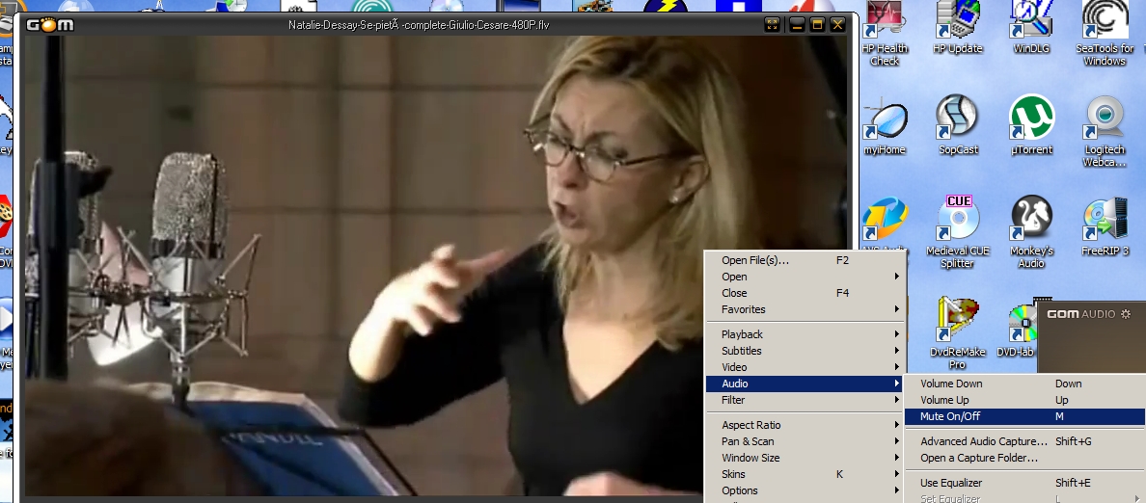The height and width of the screenshot is (503, 1146).
Task: Select the µTorrent desktop icon
Action: tap(1031, 125)
